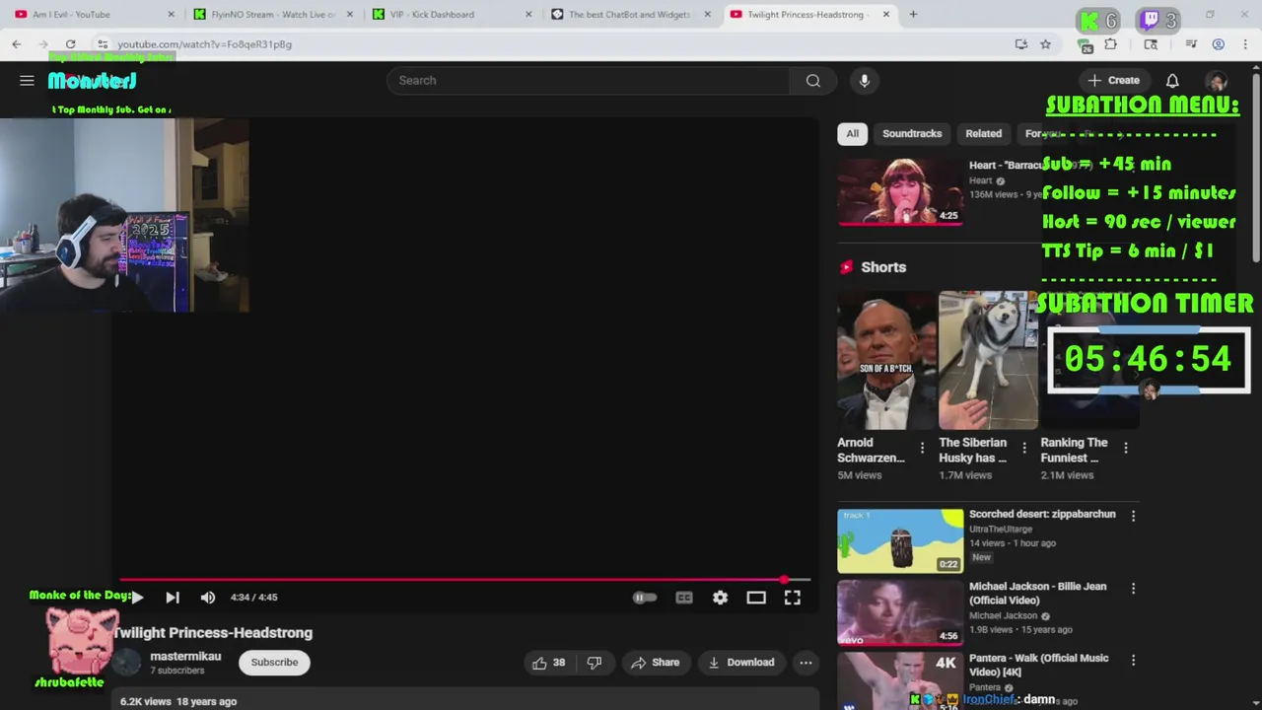
Task: Open options menu for Arnold Schwarzenegger short
Action: pyautogui.click(x=922, y=448)
